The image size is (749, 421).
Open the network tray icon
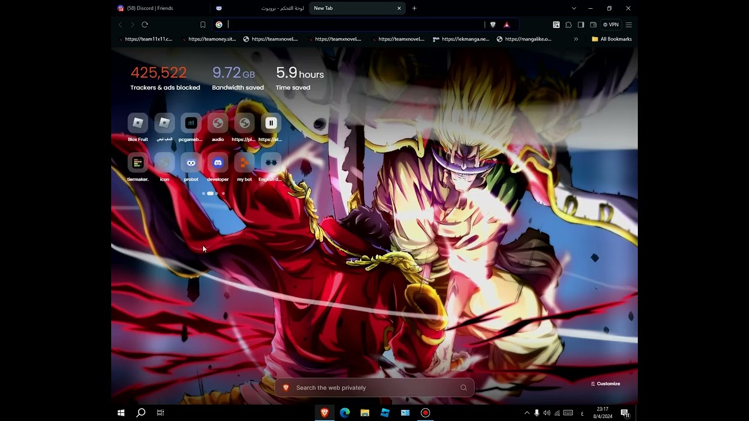click(557, 413)
